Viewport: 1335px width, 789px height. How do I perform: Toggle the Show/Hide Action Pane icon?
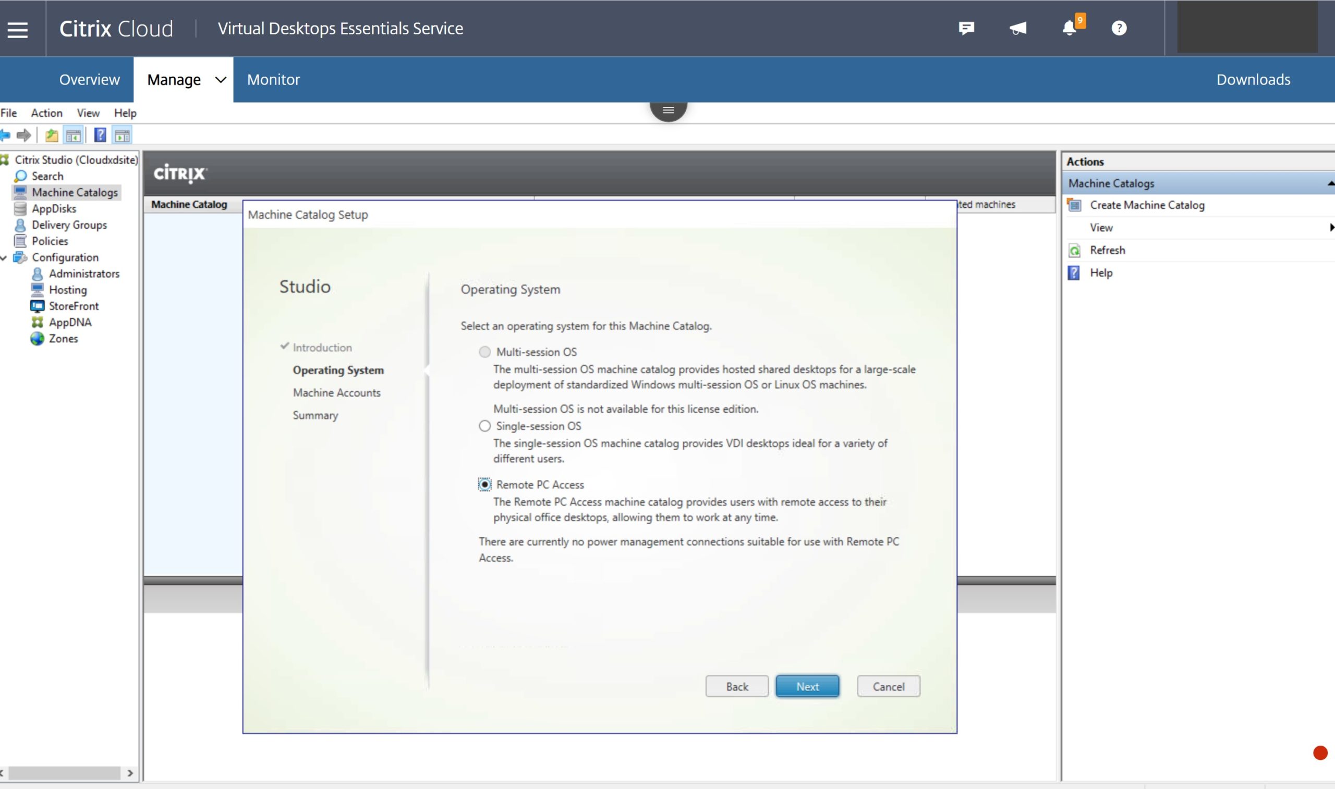pos(123,135)
